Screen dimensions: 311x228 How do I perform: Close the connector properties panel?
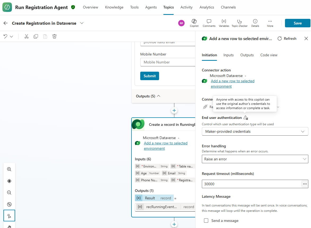pyautogui.click(x=306, y=38)
